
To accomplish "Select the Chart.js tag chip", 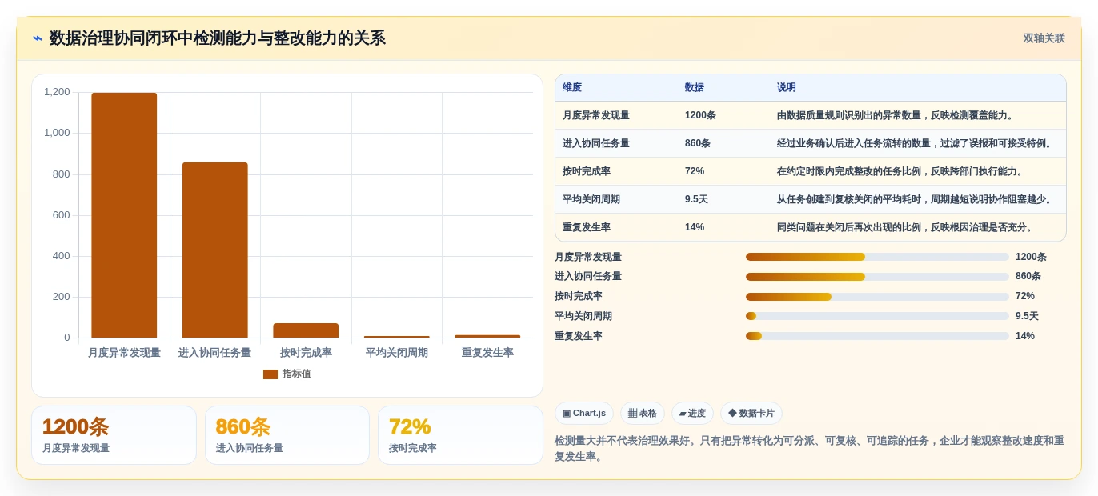I will 584,414.
